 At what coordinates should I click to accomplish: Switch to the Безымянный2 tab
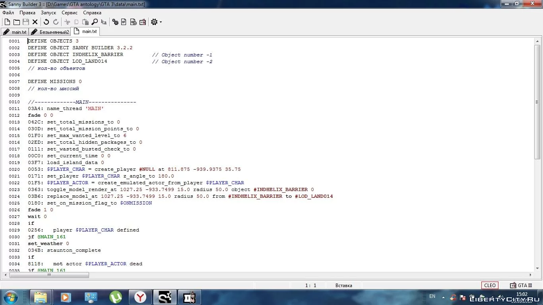(50, 32)
